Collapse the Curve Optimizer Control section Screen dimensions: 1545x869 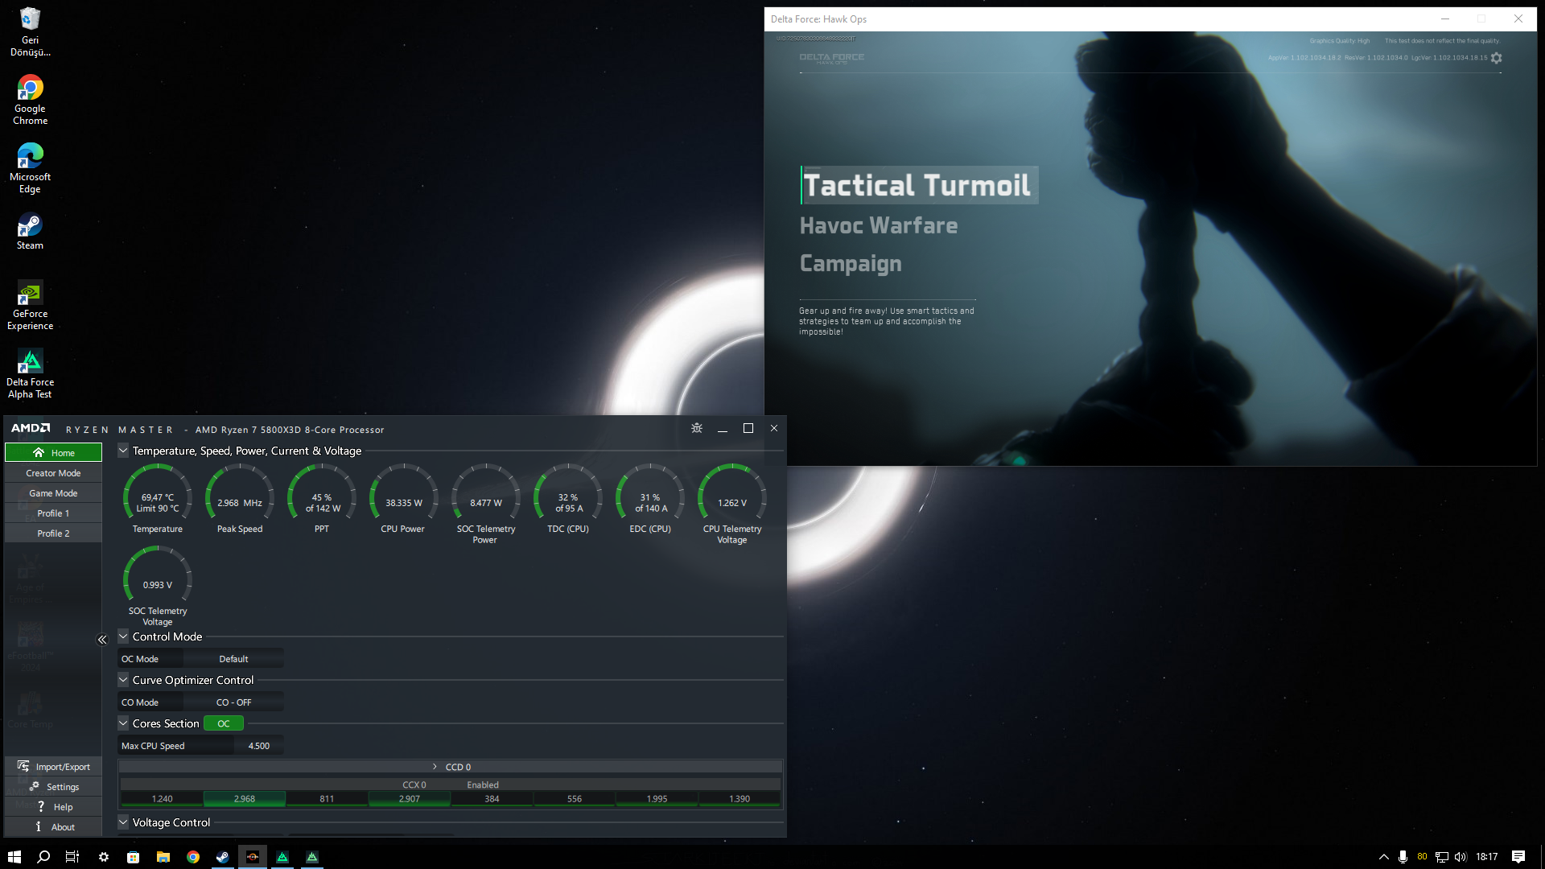123,680
